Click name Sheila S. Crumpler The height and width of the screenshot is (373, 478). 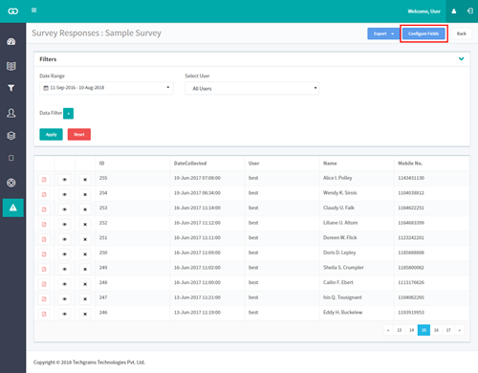343,268
